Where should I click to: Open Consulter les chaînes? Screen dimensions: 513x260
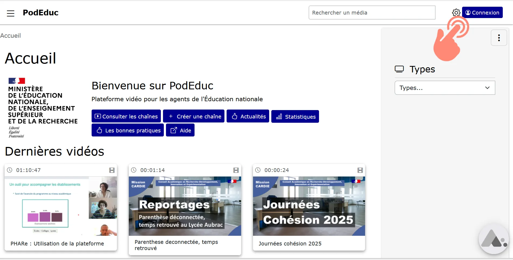point(126,116)
